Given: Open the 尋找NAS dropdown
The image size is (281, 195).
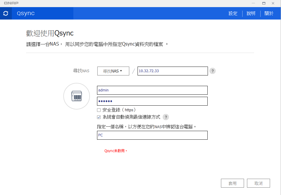Looking at the screenshot, I should 113,71.
